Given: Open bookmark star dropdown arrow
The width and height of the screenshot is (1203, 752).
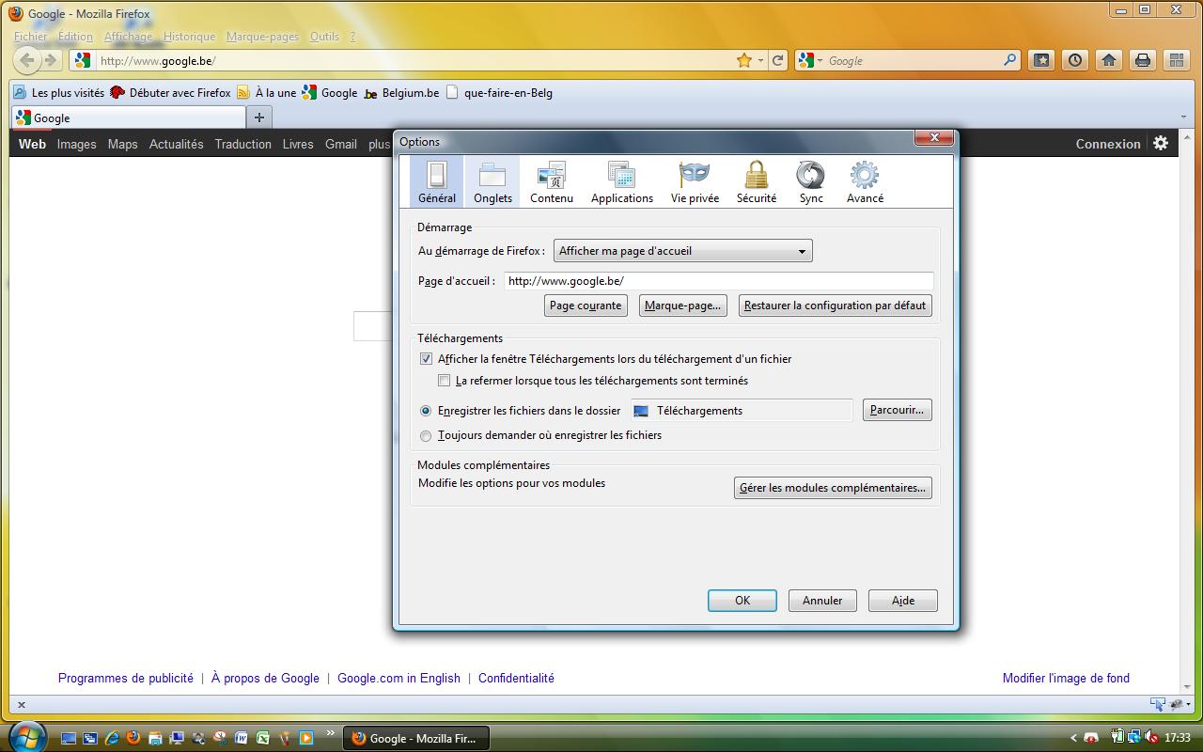Looking at the screenshot, I should coord(760,60).
